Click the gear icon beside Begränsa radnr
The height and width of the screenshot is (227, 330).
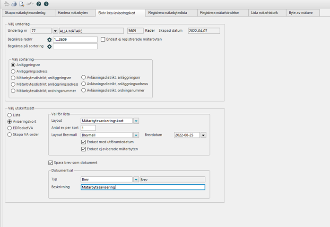pos(49,39)
